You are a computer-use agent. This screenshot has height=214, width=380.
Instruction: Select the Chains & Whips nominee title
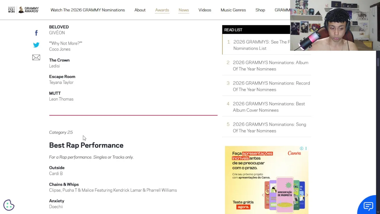(x=64, y=185)
